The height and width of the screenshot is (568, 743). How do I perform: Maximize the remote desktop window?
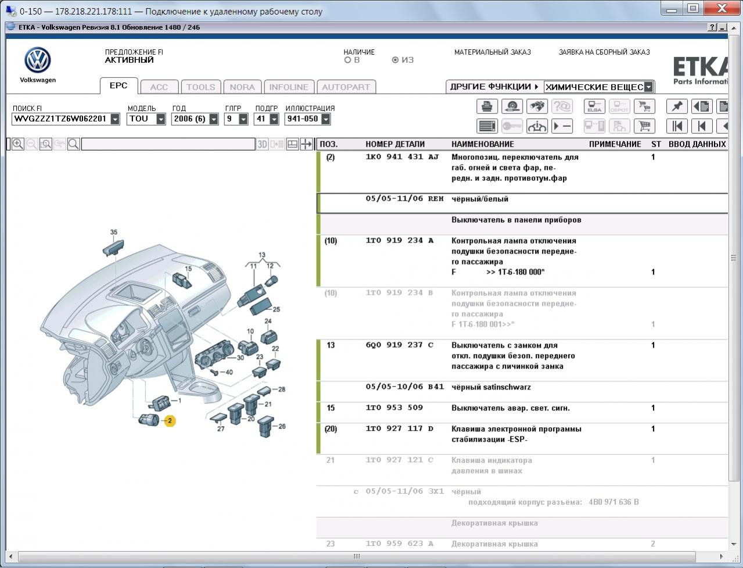pos(692,8)
